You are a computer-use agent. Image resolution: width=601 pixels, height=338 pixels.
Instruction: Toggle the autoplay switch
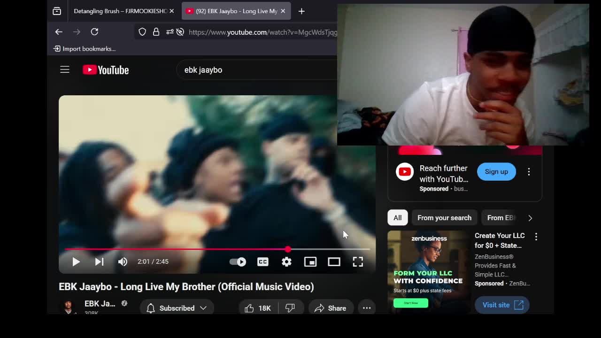click(x=238, y=261)
